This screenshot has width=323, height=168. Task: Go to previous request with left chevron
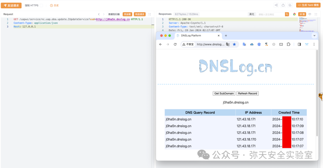[99, 14]
